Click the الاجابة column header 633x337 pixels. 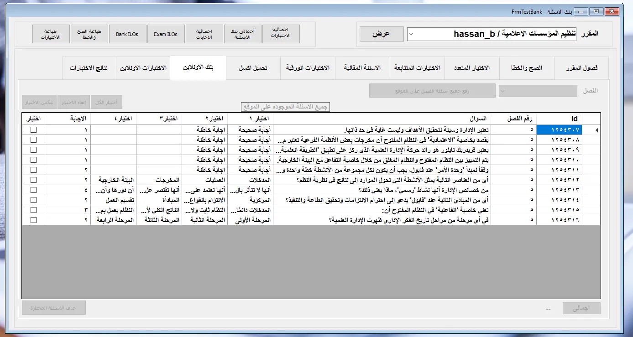point(68,119)
